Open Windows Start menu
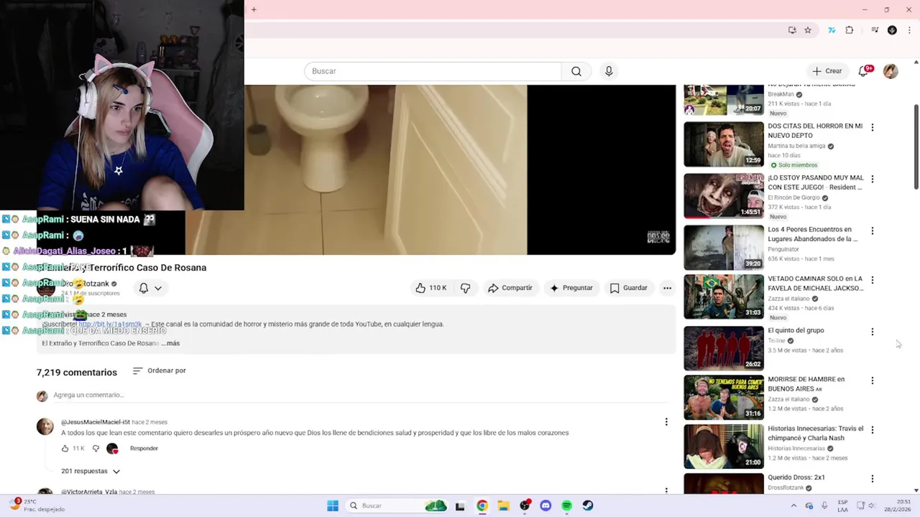920x517 pixels. (333, 506)
